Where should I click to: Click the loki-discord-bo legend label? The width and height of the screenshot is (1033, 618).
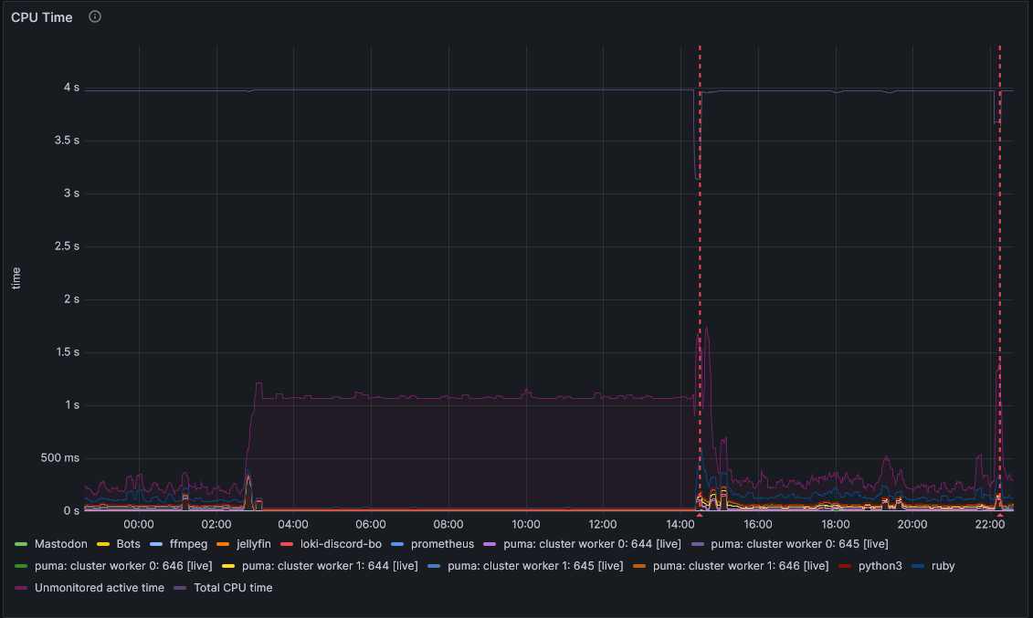point(341,544)
